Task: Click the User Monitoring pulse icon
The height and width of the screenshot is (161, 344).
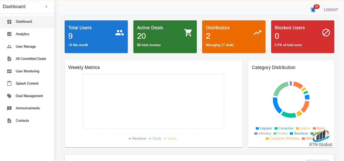Action: click(x=9, y=71)
